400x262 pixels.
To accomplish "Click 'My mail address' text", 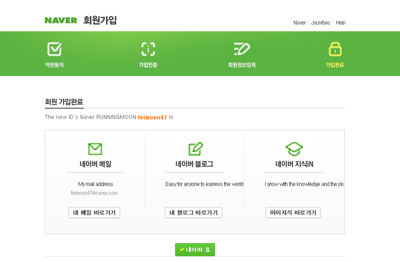I will [95, 184].
